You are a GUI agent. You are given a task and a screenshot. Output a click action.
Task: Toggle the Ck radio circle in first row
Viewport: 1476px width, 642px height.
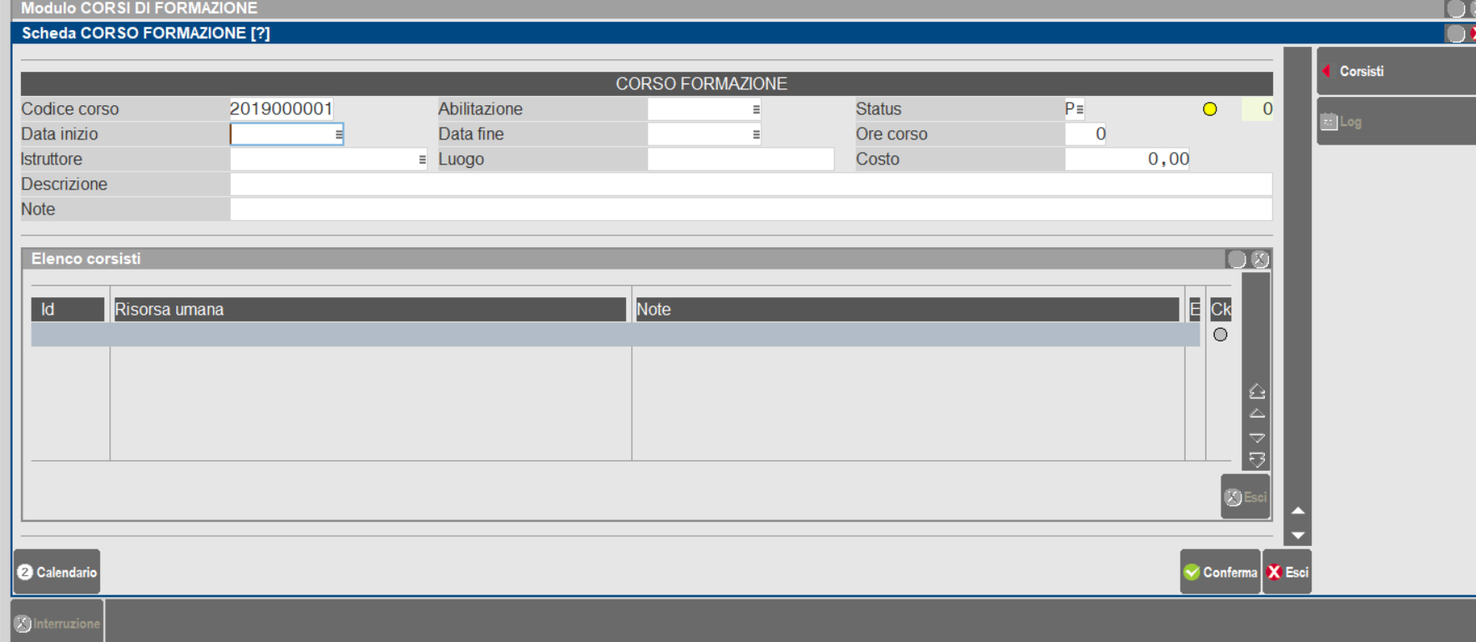pos(1220,335)
